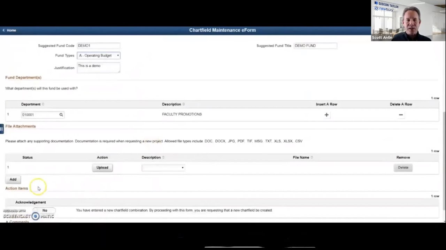Open the attachment Description dropdown
Screen dimensions: 446x250
pos(163,168)
